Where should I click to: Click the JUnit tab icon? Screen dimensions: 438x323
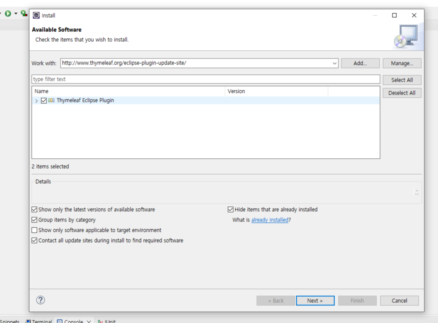click(x=100, y=321)
